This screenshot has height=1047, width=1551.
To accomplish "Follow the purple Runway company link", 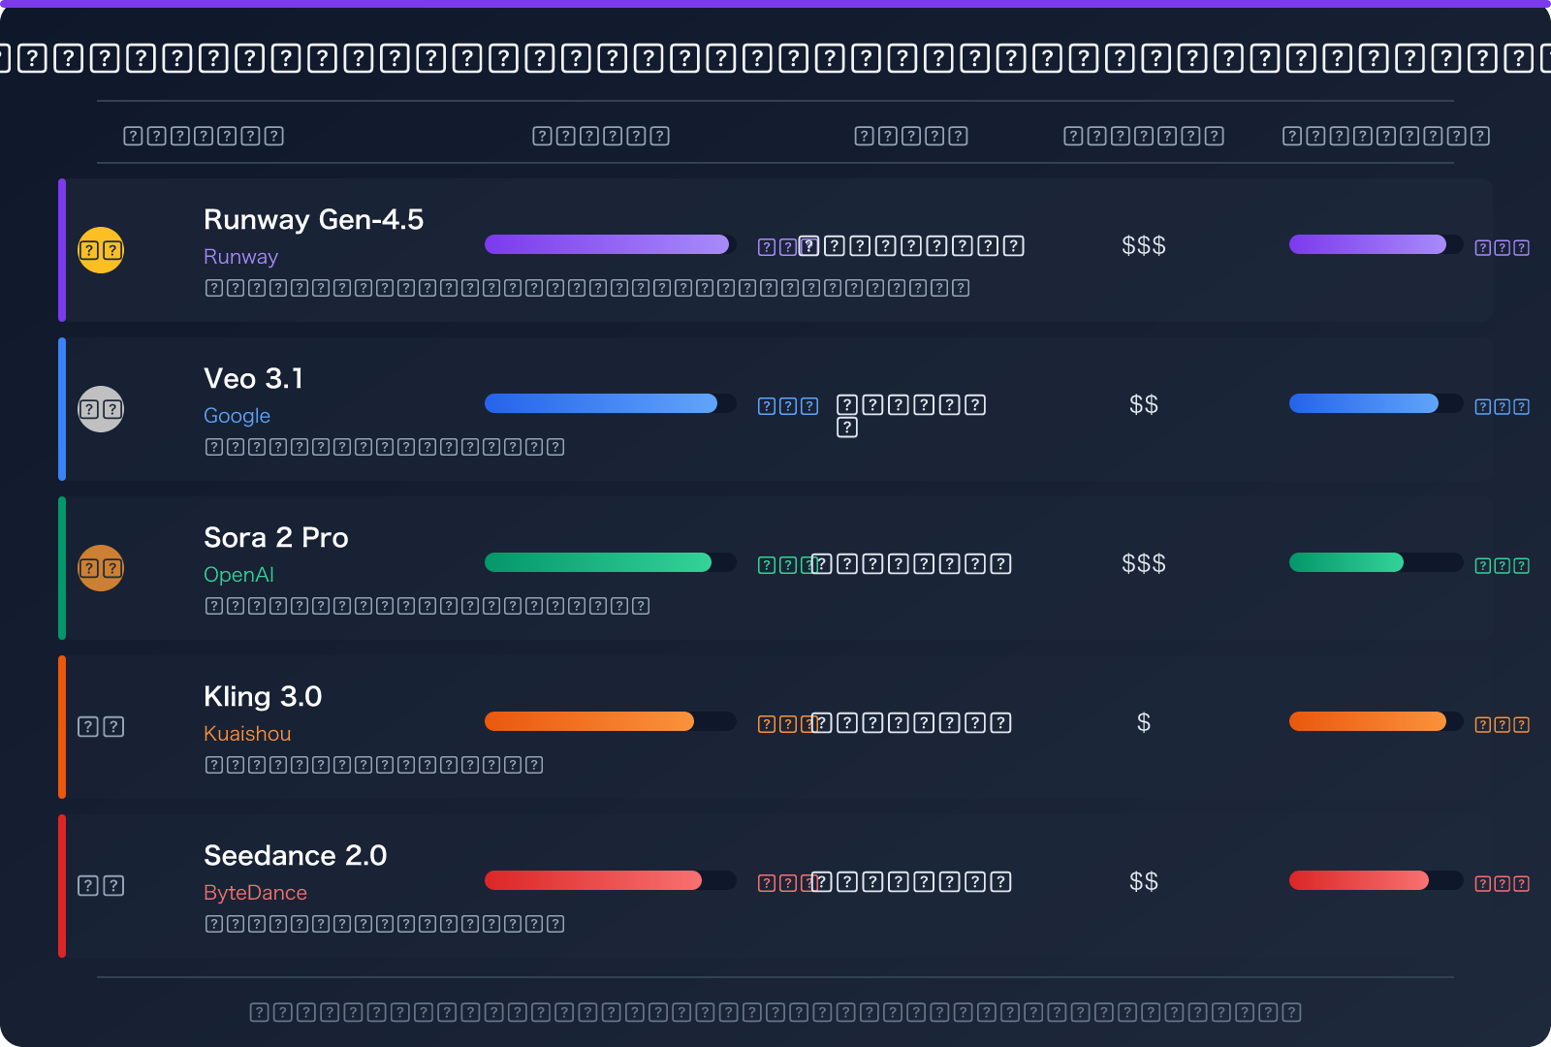I will (240, 257).
